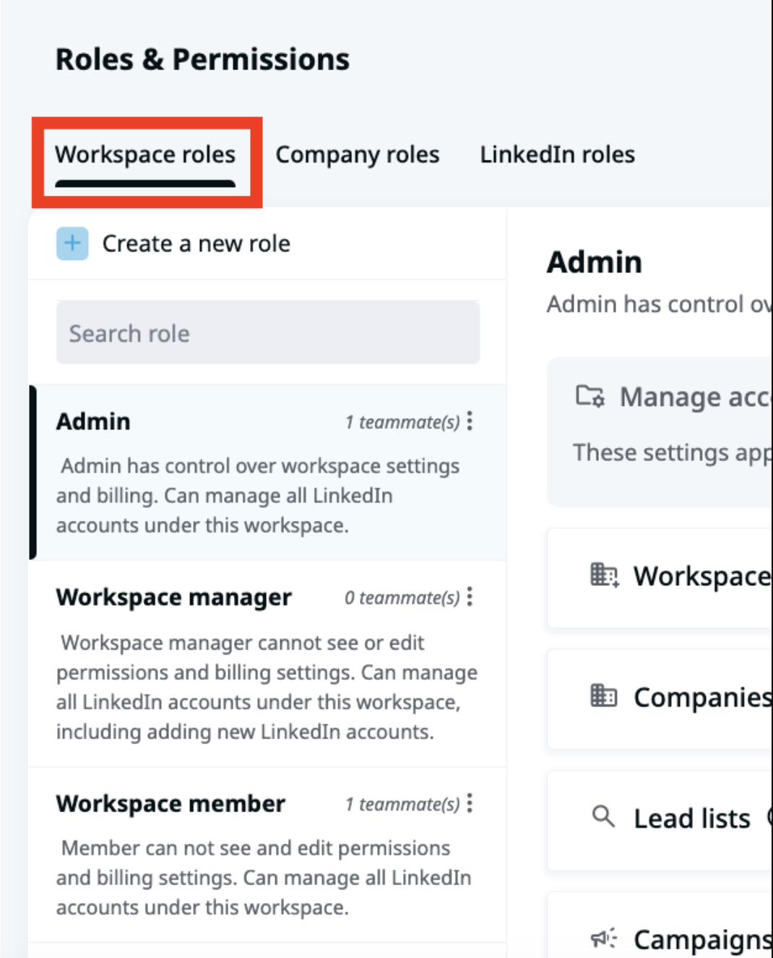
Task: Expand the Companies permissions section
Action: (x=660, y=699)
